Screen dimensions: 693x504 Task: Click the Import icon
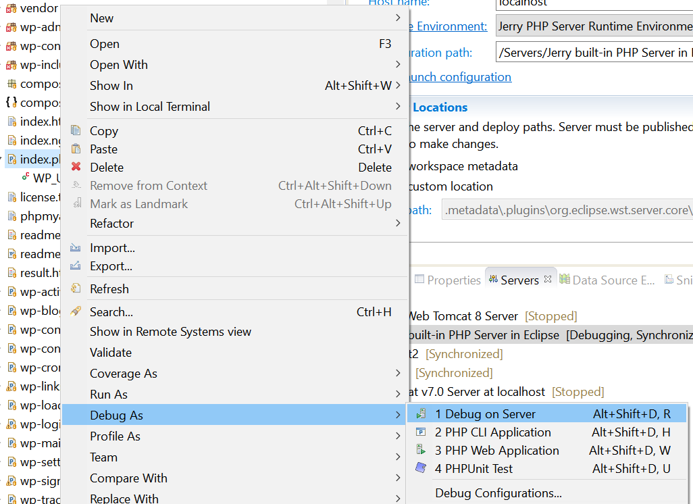[x=76, y=247]
